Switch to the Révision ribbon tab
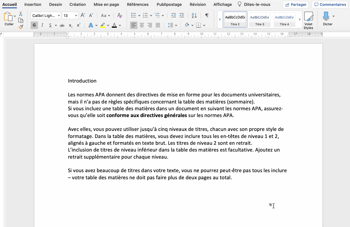The width and height of the screenshot is (350, 227). [198, 4]
